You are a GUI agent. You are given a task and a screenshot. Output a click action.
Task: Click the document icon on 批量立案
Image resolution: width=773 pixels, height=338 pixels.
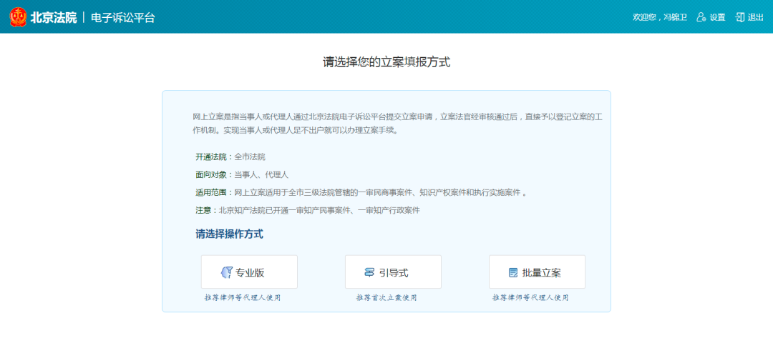(512, 272)
